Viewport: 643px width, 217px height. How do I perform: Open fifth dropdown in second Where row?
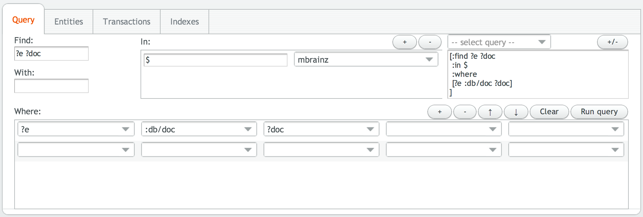pos(566,150)
